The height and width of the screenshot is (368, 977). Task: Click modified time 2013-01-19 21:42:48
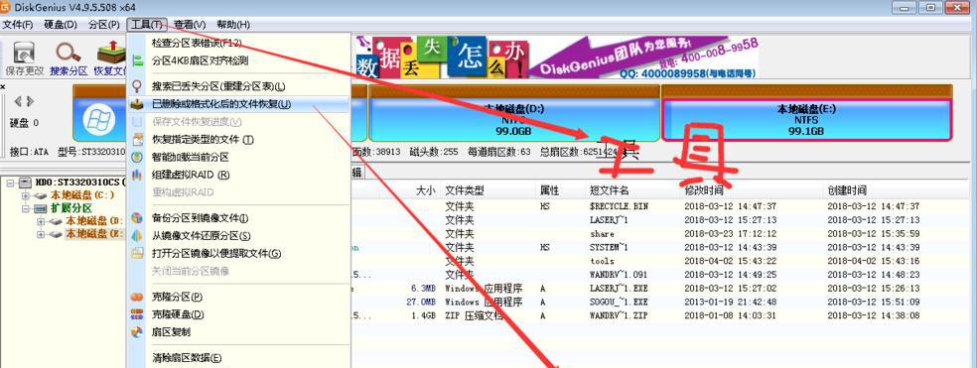click(730, 302)
